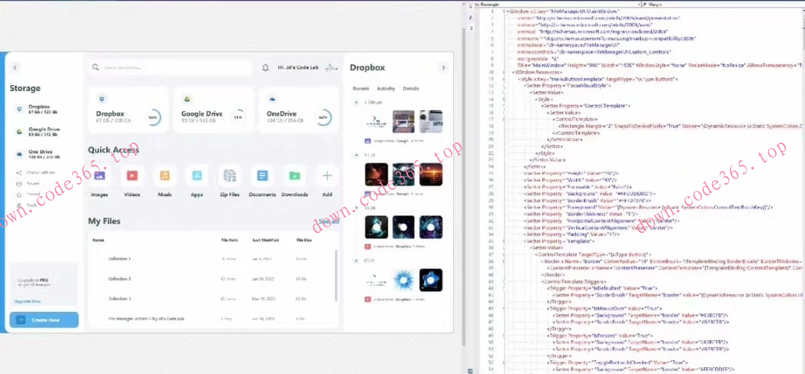Open notifications bell icon
The image size is (805, 374).
[x=266, y=67]
